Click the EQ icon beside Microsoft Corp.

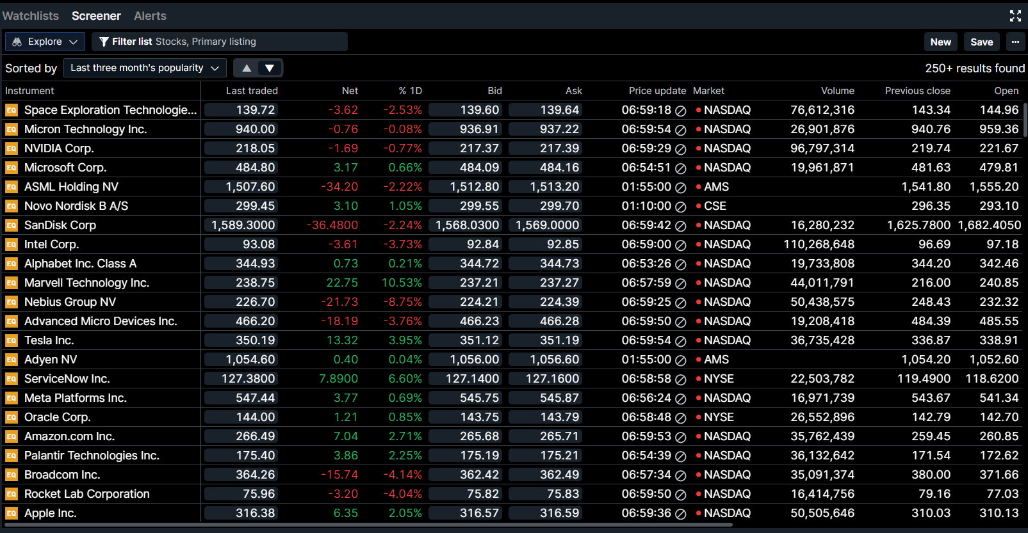[x=12, y=168]
